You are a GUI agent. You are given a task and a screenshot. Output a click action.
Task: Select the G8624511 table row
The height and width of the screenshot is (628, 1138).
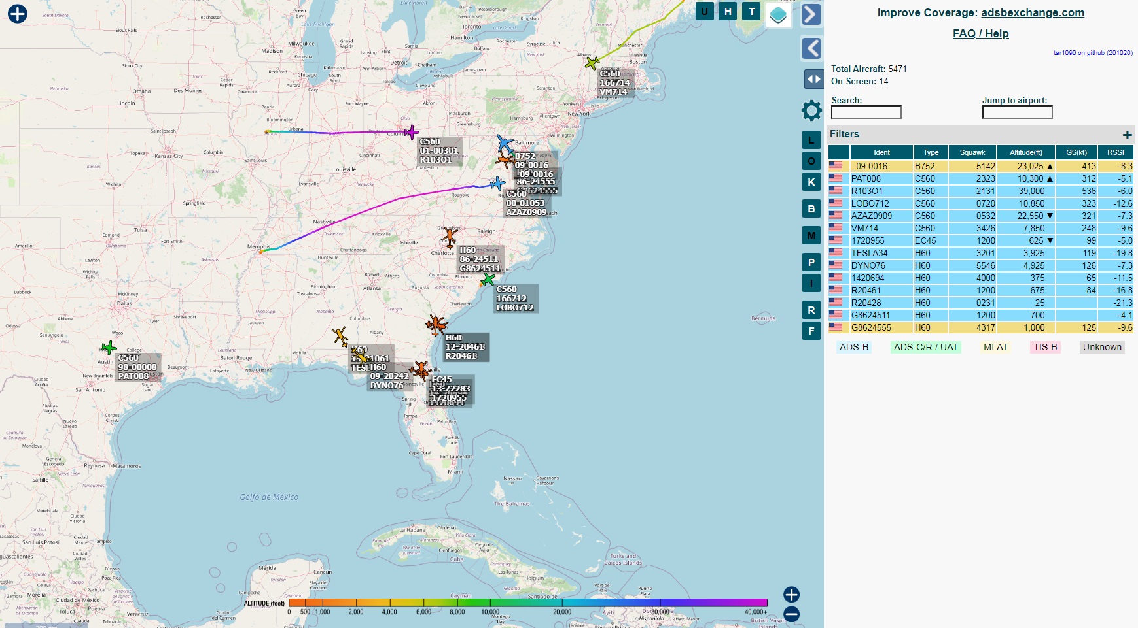click(980, 315)
